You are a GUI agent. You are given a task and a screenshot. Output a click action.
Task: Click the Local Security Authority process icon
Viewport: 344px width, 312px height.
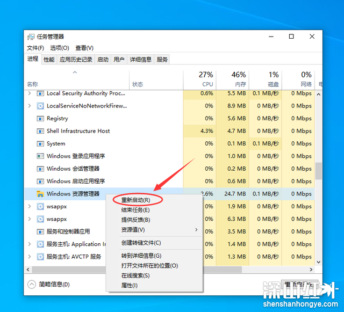point(40,93)
